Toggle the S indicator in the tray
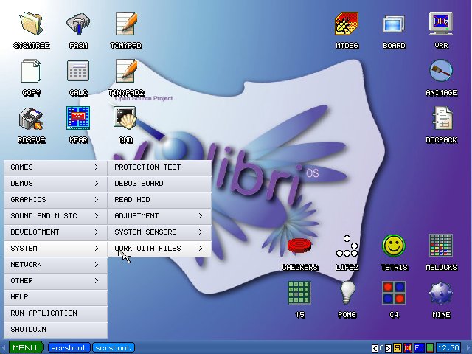The height and width of the screenshot is (354, 472). pos(398,347)
